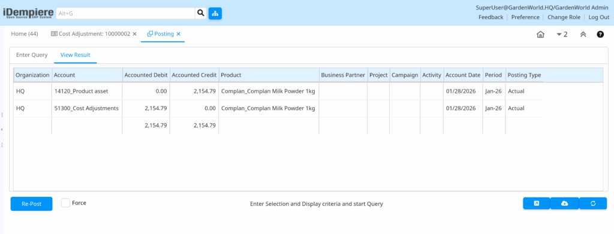Click the Period column header
The height and width of the screenshot is (234, 614).
pyautogui.click(x=493, y=75)
